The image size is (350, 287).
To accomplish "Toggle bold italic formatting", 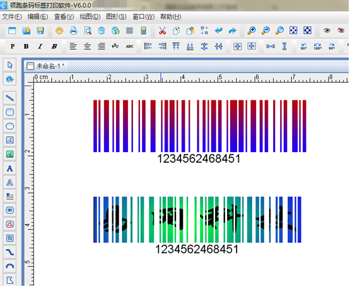I will [54, 46].
